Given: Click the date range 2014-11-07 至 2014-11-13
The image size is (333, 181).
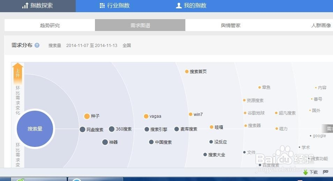Looking at the screenshot, I should (92, 45).
